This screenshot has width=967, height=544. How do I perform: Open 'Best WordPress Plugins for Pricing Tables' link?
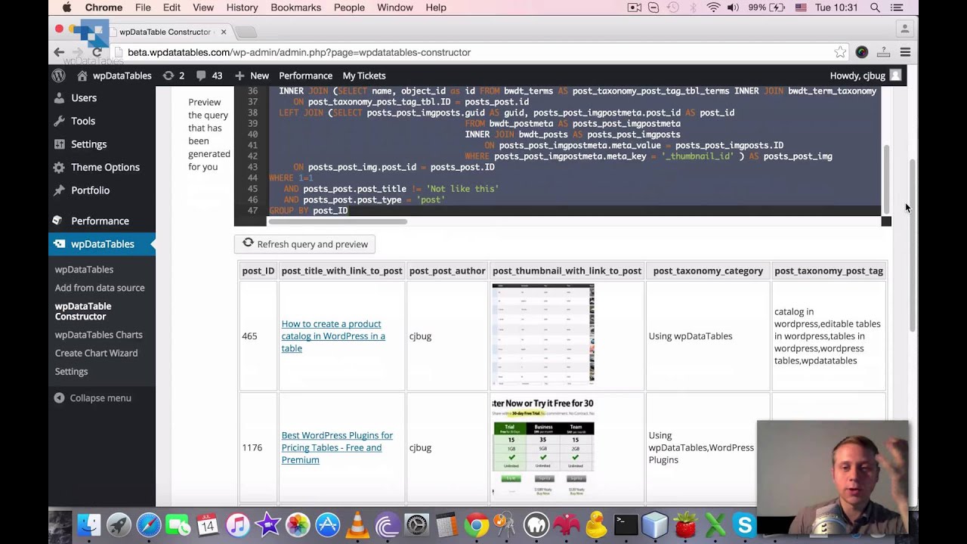pyautogui.click(x=337, y=447)
